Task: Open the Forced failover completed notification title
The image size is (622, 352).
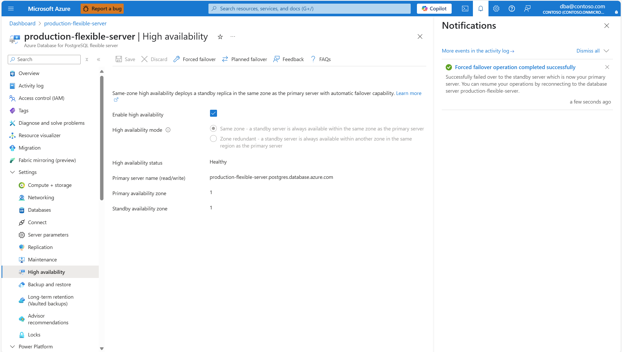Action: (x=515, y=67)
